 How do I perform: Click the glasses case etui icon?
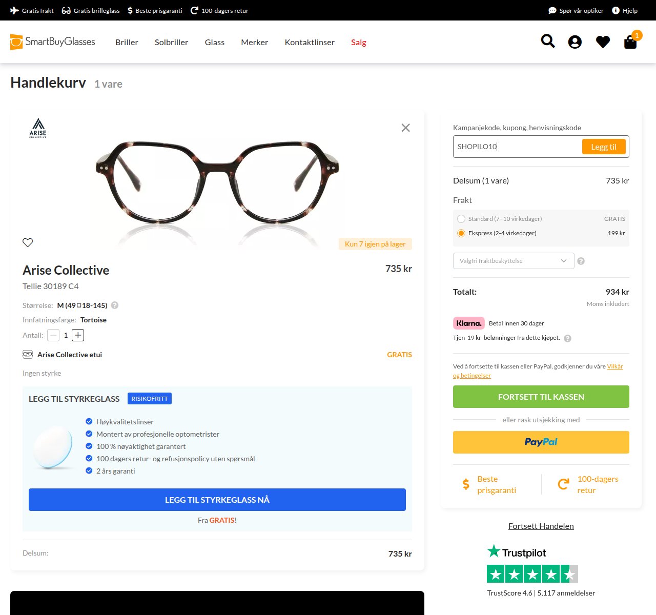[x=28, y=354]
